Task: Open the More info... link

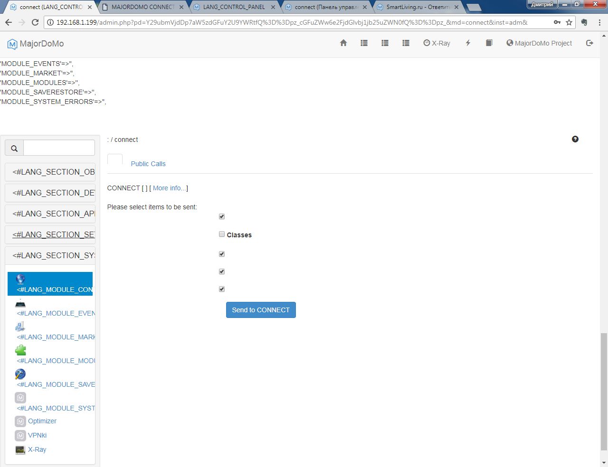Action: click(170, 188)
